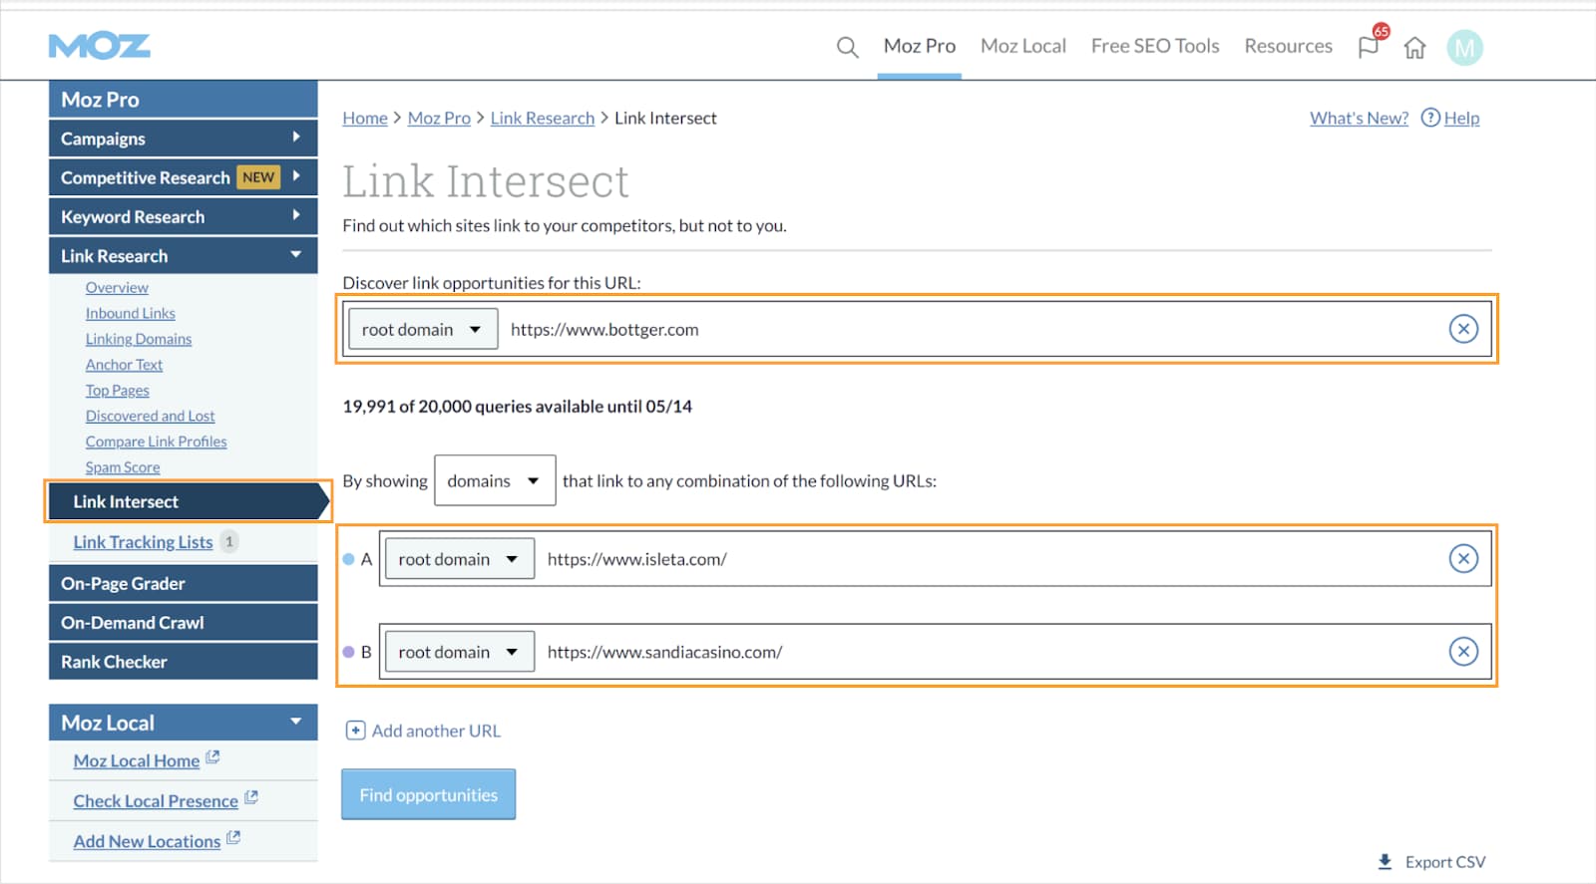Click the search magnifier icon
This screenshot has height=884, width=1596.
pos(847,47)
